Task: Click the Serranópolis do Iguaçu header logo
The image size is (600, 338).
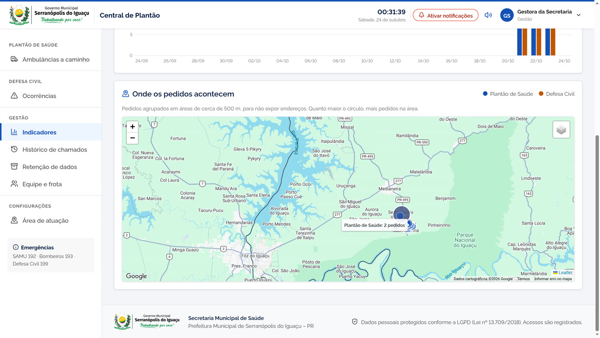Action: coord(49,15)
